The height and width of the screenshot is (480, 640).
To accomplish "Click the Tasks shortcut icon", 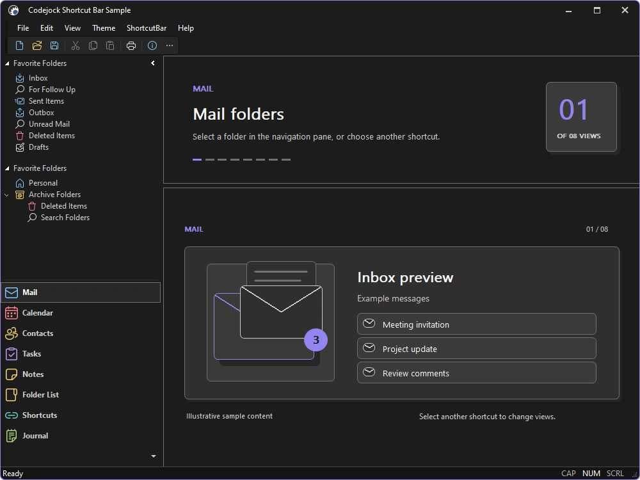I will coord(12,354).
